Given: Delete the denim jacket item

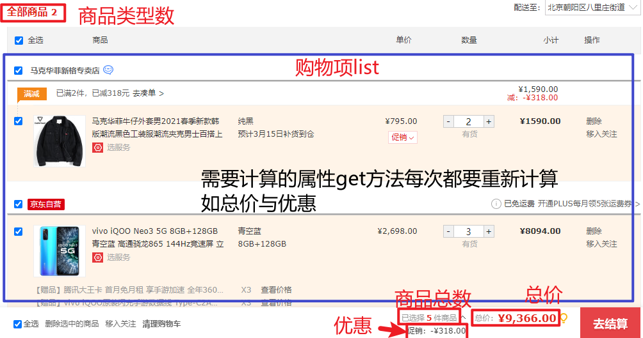Looking at the screenshot, I should point(594,121).
